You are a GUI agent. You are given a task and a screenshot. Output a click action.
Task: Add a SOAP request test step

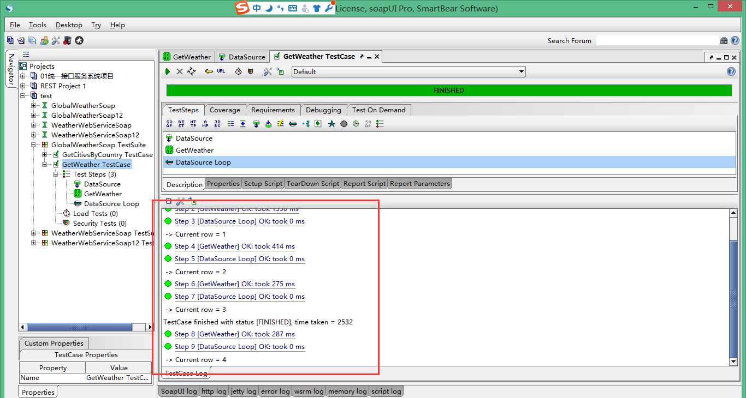pos(169,124)
